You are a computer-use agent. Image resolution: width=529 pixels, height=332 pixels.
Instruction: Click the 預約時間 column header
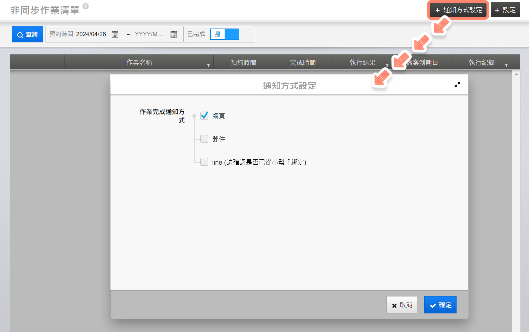(x=243, y=62)
